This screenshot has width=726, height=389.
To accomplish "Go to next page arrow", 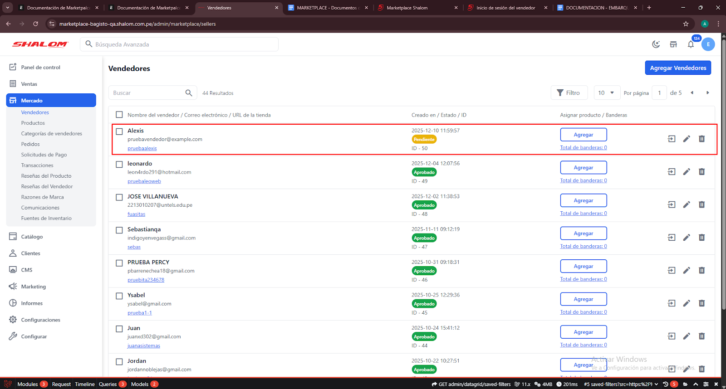I will (x=707, y=93).
